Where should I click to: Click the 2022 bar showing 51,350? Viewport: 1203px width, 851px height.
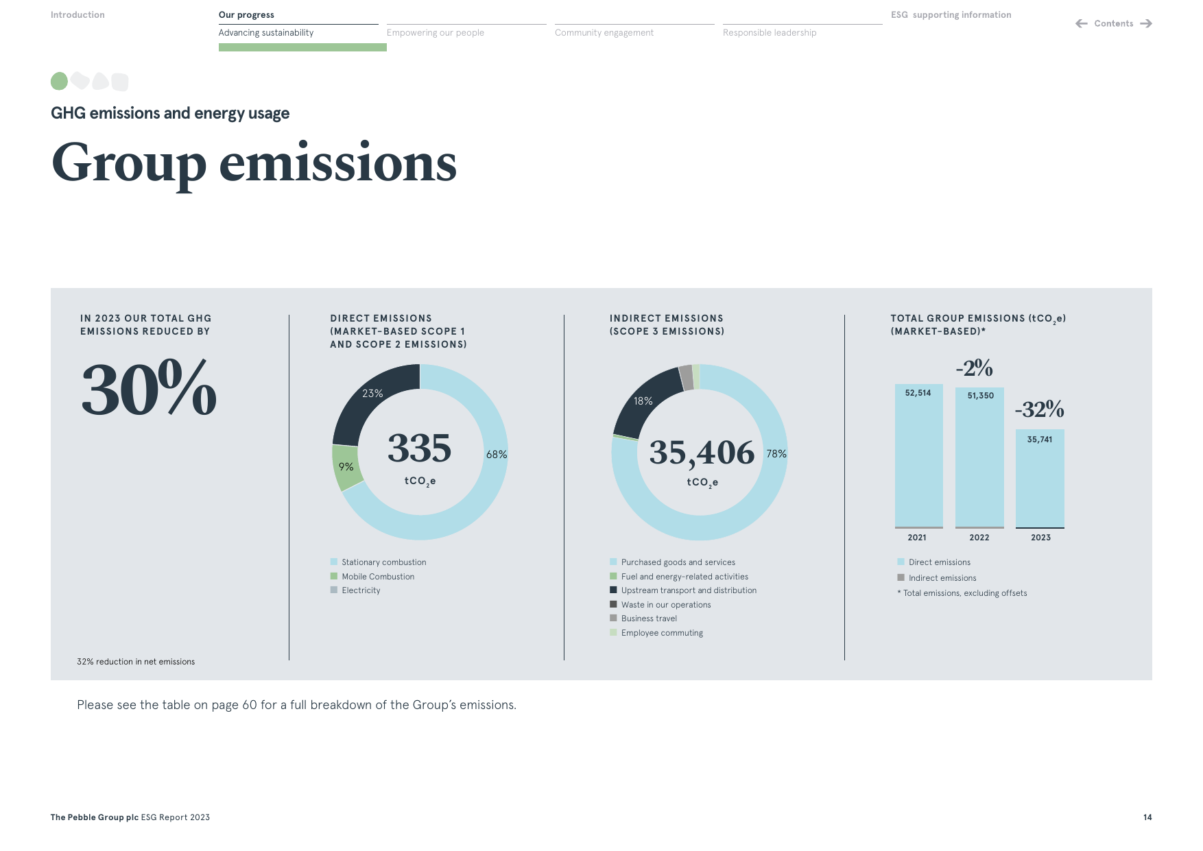click(x=979, y=458)
